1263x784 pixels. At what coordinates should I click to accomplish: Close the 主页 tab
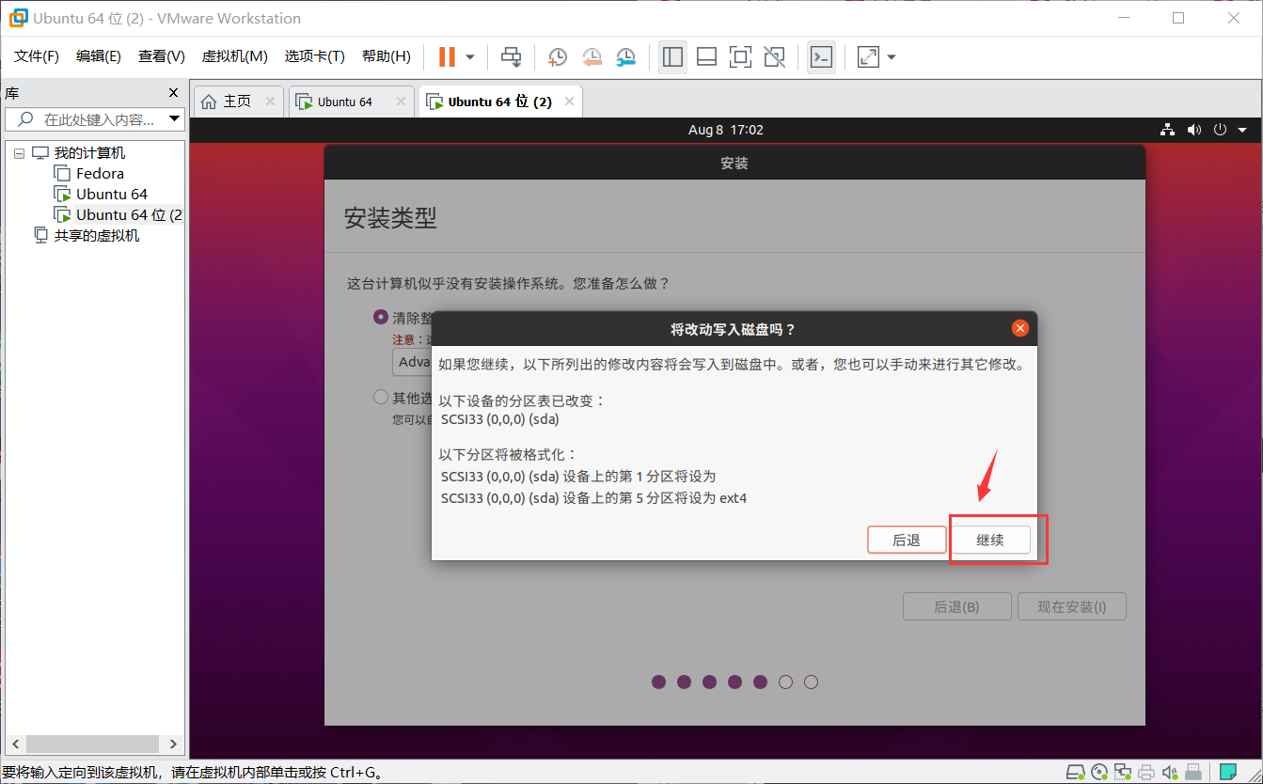[x=270, y=102]
